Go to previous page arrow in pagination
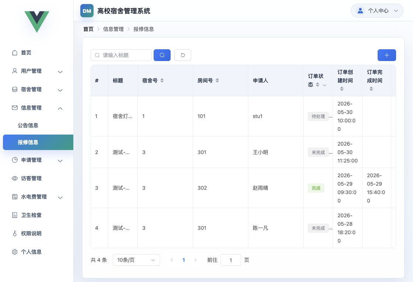The image size is (413, 282). [172, 260]
